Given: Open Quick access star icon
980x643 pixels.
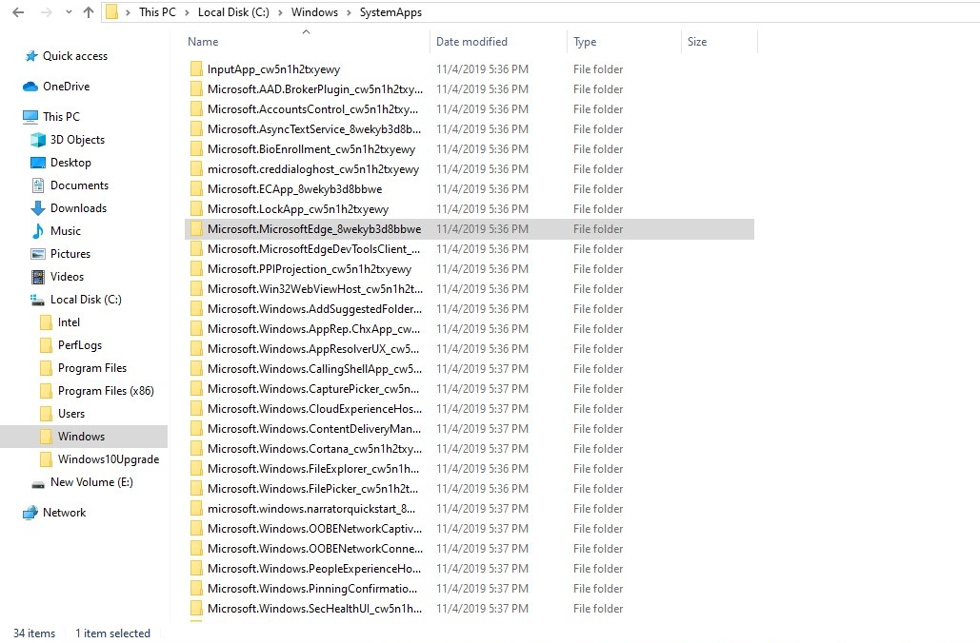Looking at the screenshot, I should 30,56.
